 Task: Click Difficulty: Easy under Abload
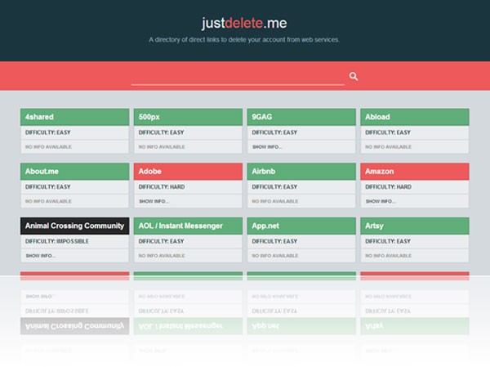[x=388, y=132]
